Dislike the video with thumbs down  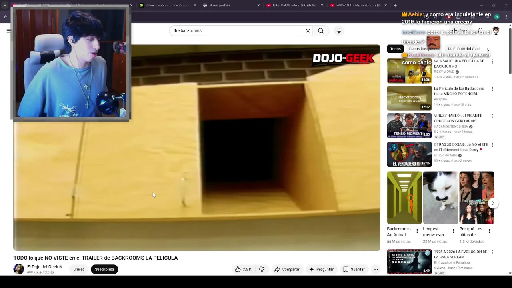tap(262, 269)
